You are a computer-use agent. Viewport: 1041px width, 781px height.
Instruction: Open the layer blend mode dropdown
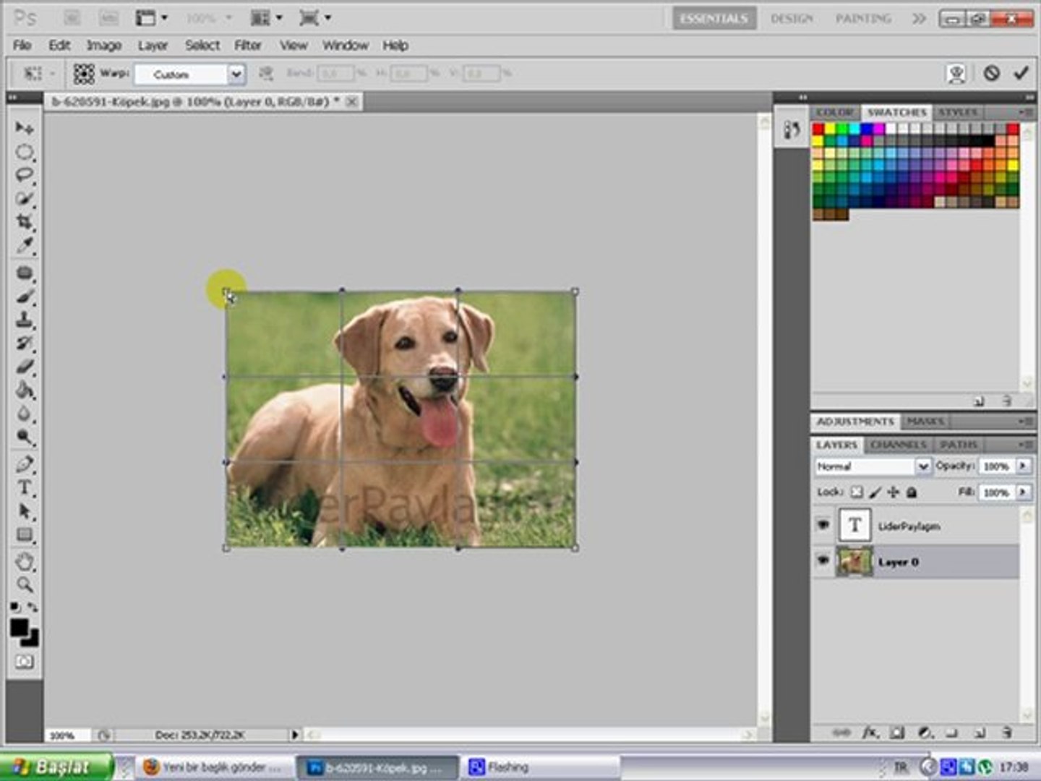tap(922, 466)
